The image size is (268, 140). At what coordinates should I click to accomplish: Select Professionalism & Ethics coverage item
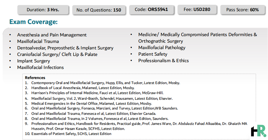(163, 61)
